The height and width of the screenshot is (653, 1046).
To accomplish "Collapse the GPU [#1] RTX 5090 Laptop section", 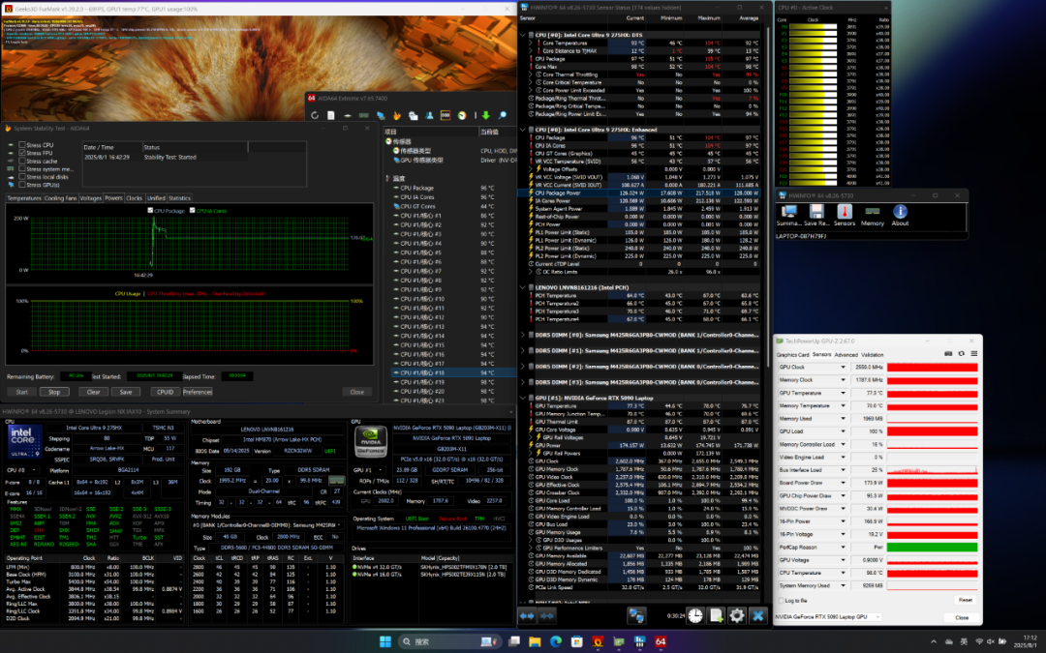I will (x=523, y=398).
